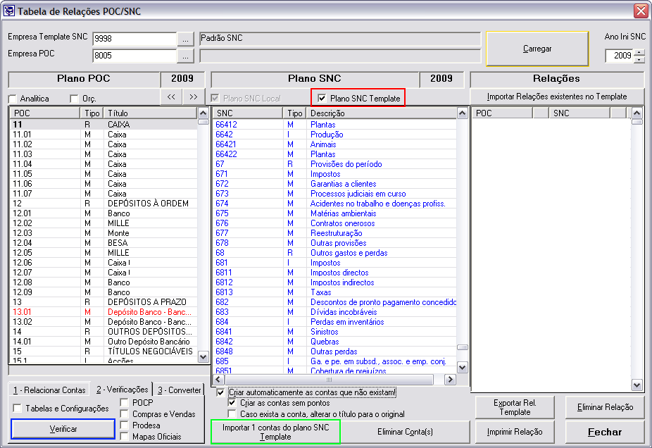Image resolution: width=652 pixels, height=448 pixels.
Task: Select SNC row 6811 Impostos directos
Action: coord(334,273)
